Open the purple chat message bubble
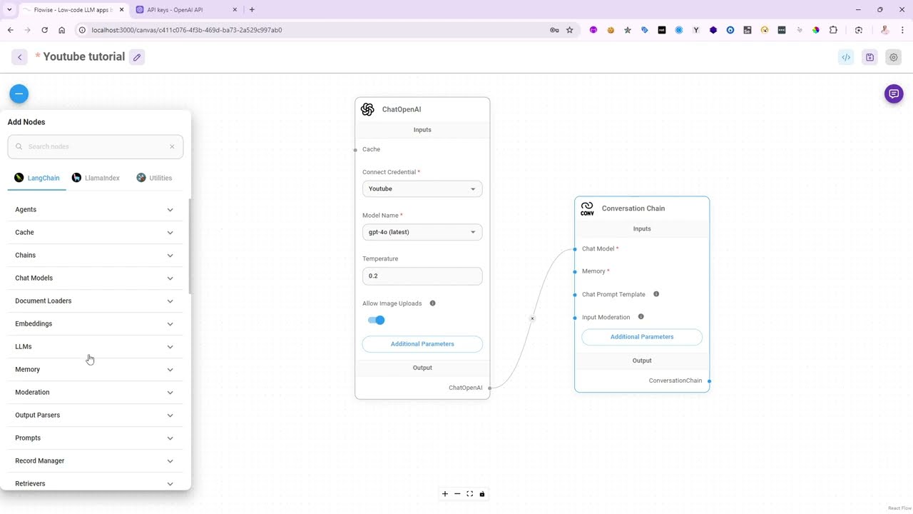This screenshot has width=913, height=514. (x=894, y=94)
